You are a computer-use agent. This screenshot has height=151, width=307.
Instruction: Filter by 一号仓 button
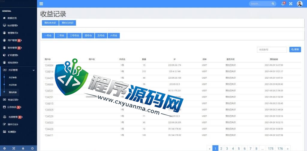point(48,36)
